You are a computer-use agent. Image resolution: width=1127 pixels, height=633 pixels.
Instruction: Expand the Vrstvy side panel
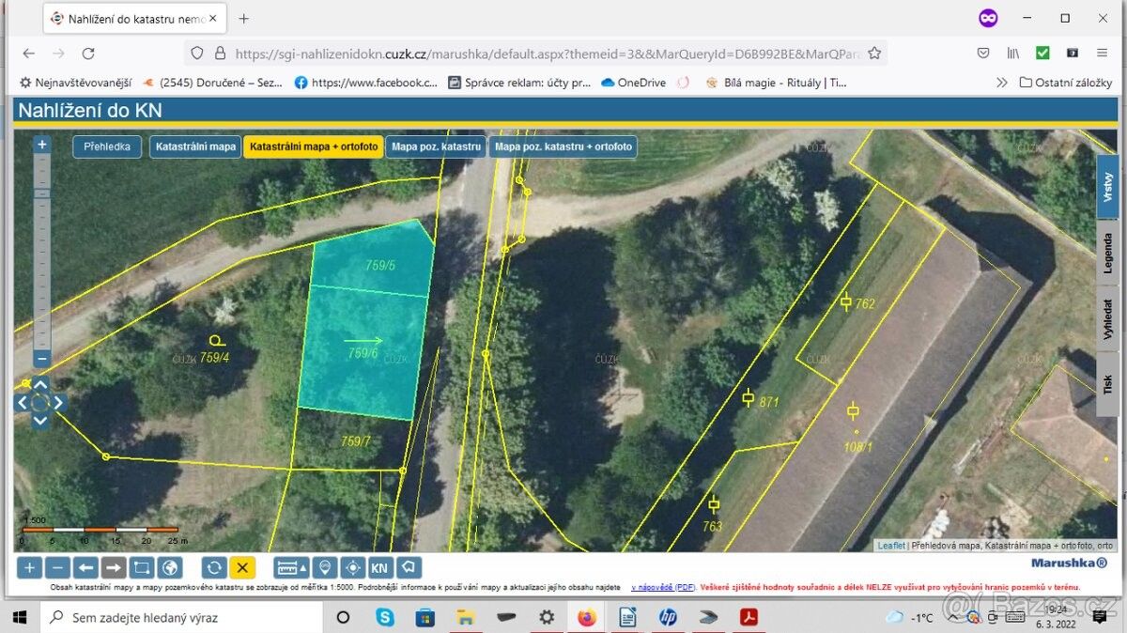pyautogui.click(x=1107, y=187)
